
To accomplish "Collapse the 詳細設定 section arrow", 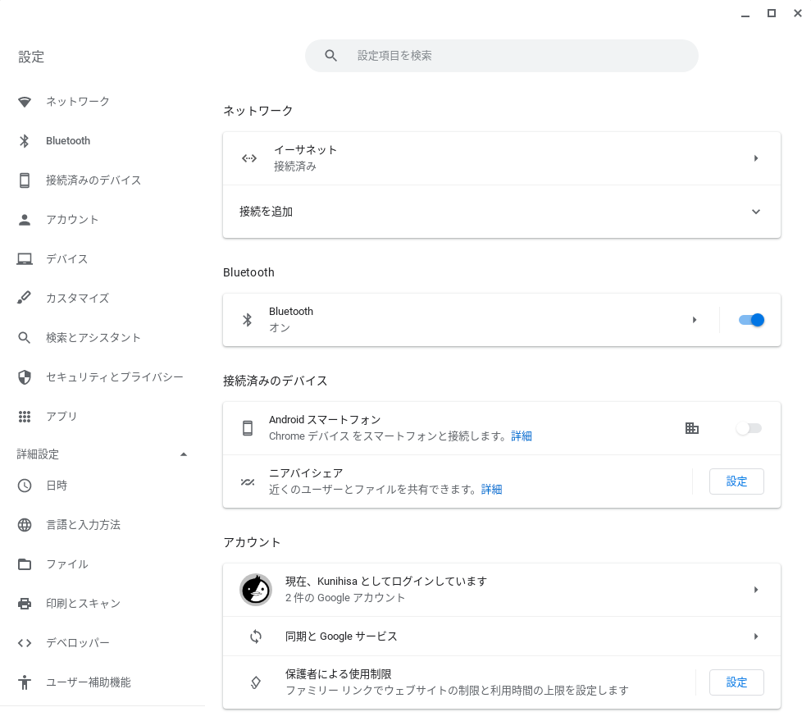I will tap(183, 454).
